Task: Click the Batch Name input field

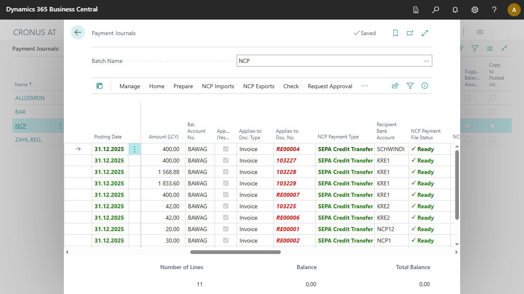Action: [x=334, y=61]
